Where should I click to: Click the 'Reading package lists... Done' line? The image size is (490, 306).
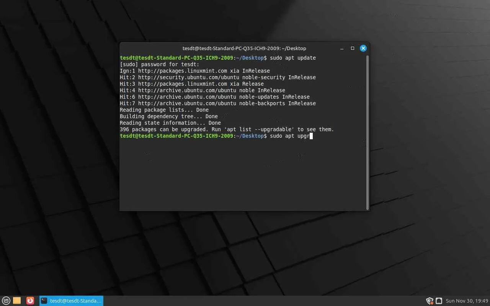164,110
